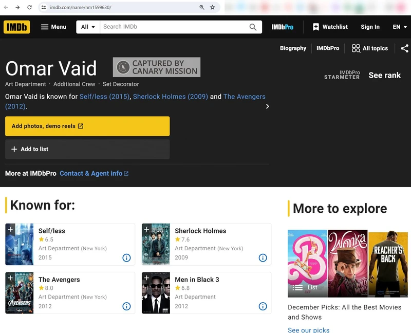Expand the EN language dropdown
Image resolution: width=411 pixels, height=333 pixels.
[400, 27]
